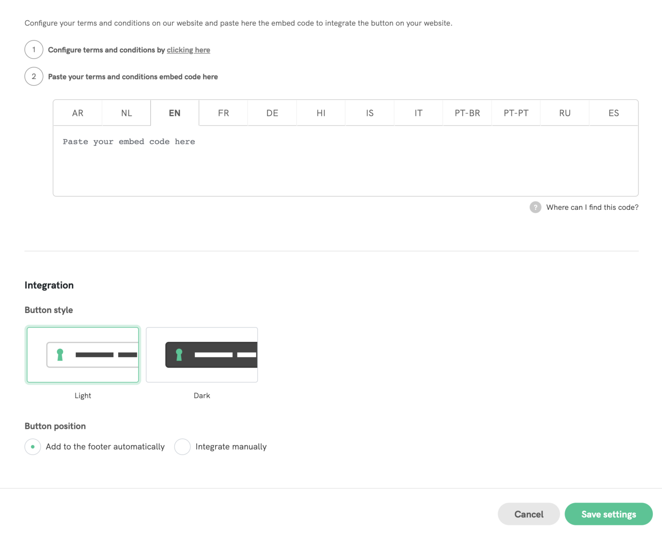Click the question mark help icon
The image size is (662, 534).
click(x=535, y=207)
